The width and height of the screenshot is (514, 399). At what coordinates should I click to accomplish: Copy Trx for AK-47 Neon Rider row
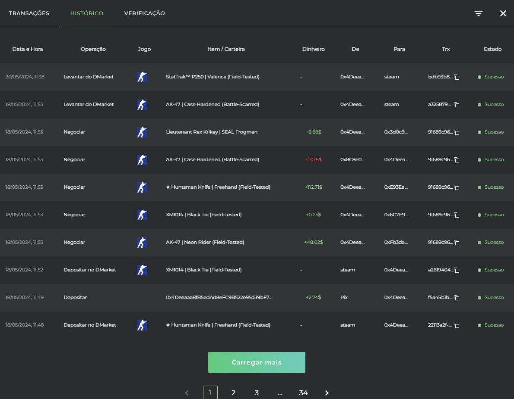457,242
